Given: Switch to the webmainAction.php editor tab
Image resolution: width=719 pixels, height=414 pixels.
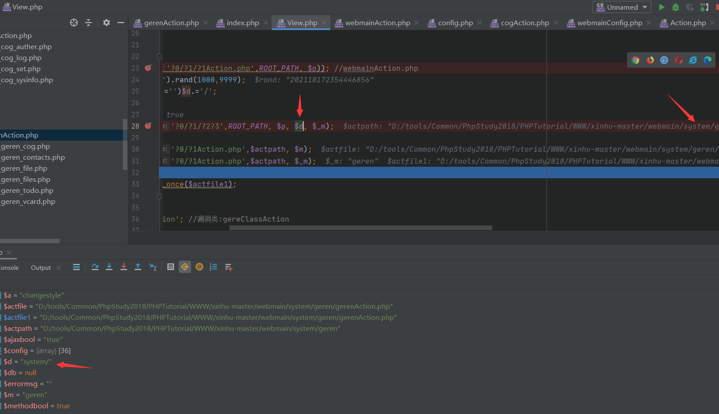Looking at the screenshot, I should coord(378,23).
